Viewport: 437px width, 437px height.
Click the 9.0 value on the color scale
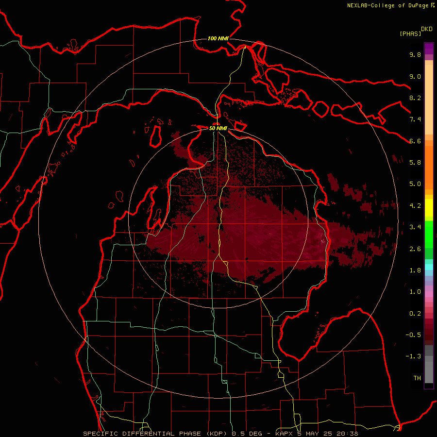415,76
